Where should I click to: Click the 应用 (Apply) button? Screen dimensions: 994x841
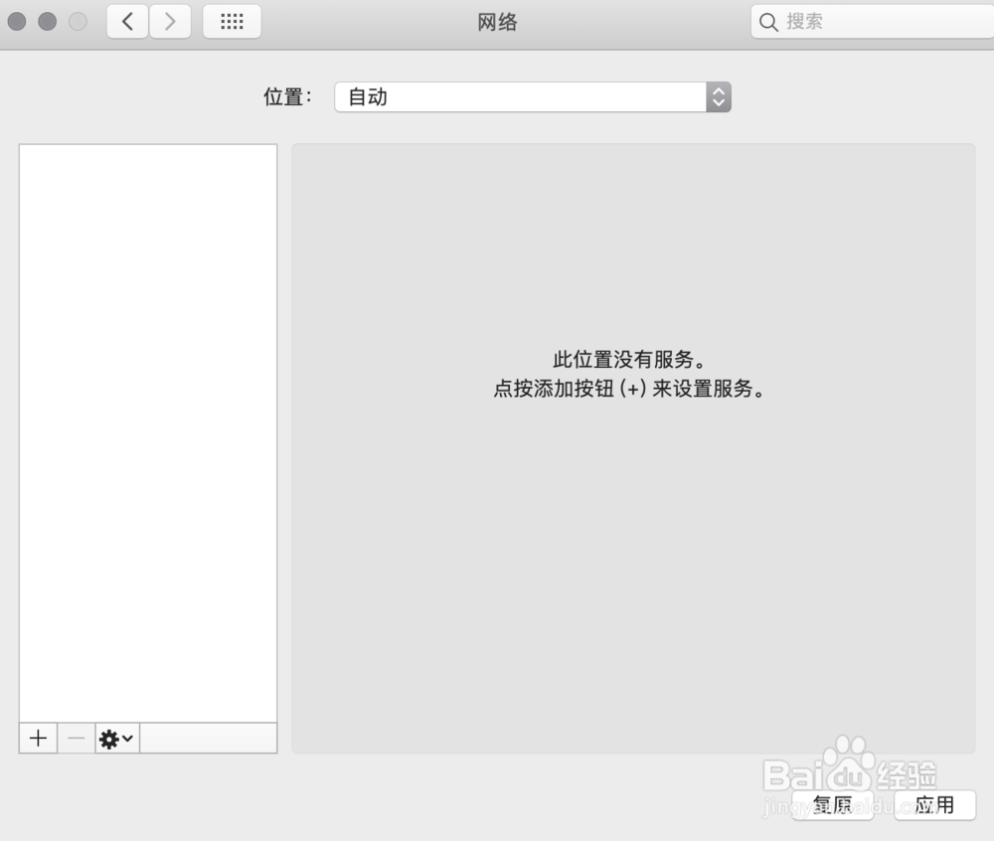point(934,805)
